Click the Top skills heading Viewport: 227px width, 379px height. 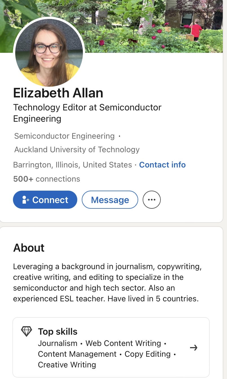58,332
